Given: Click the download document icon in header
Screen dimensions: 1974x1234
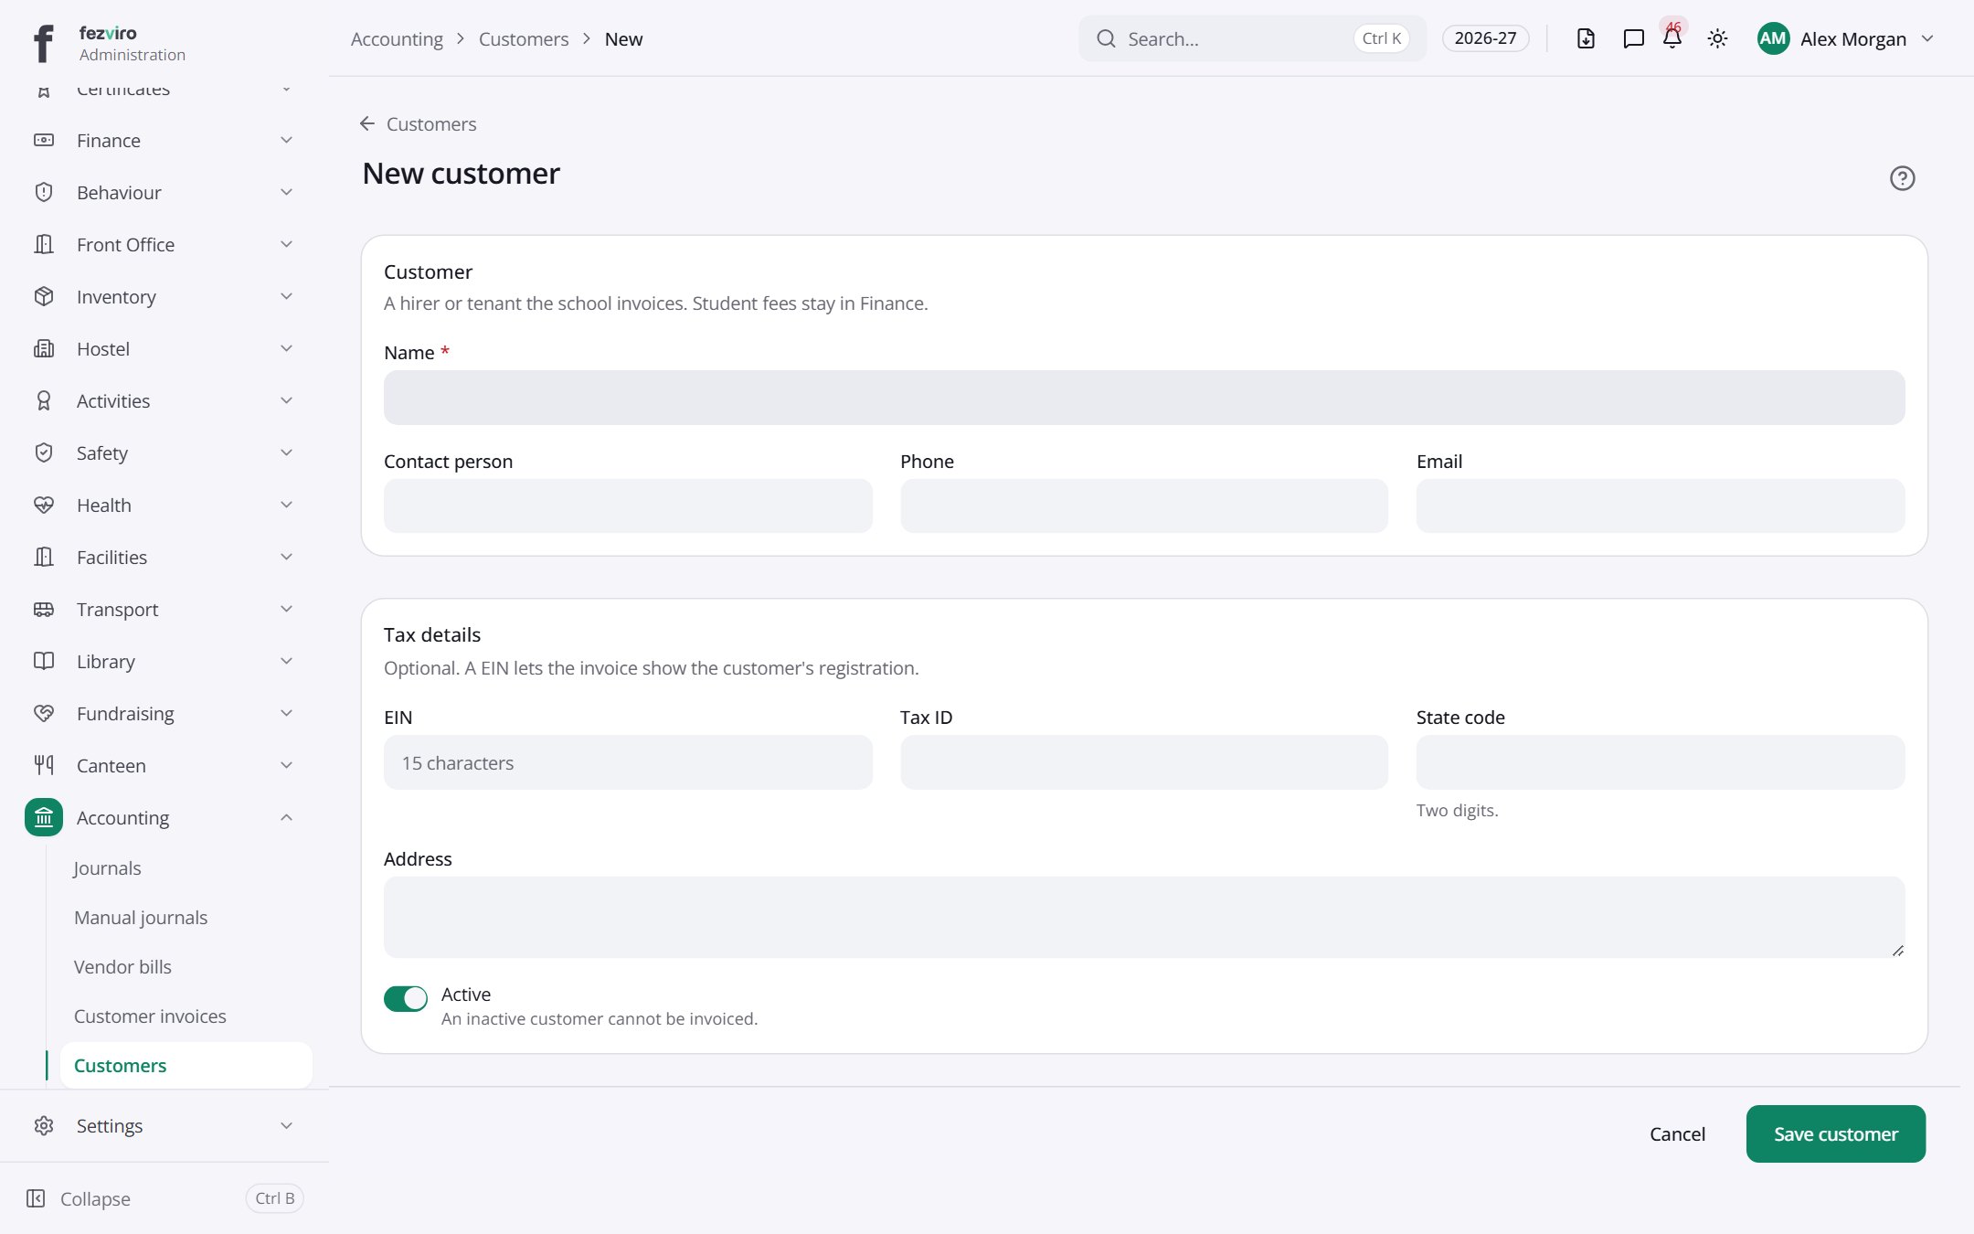Looking at the screenshot, I should [x=1586, y=38].
